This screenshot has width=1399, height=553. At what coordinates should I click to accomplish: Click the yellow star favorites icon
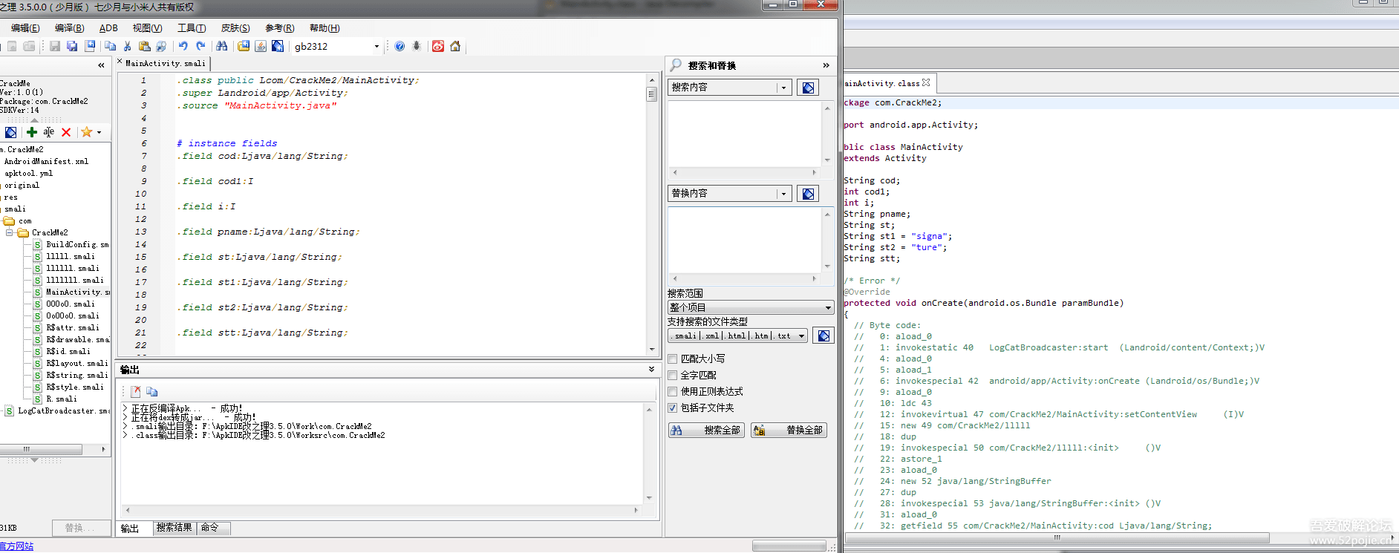(87, 132)
